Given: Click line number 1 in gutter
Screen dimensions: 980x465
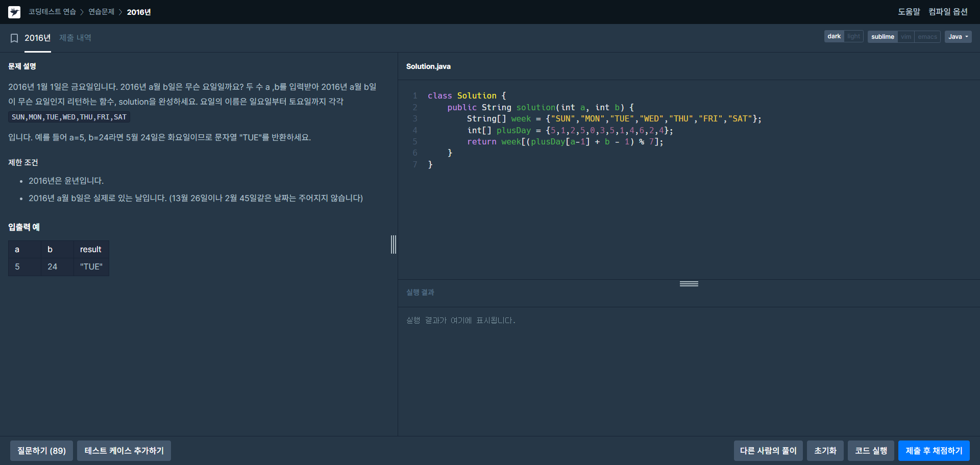Looking at the screenshot, I should [x=415, y=96].
